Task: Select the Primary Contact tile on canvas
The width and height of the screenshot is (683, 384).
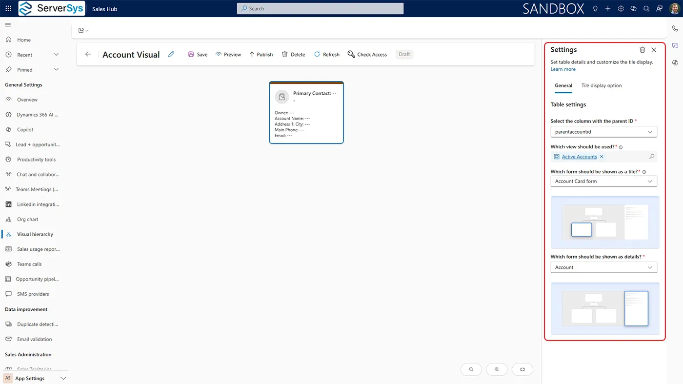Action: click(x=306, y=113)
